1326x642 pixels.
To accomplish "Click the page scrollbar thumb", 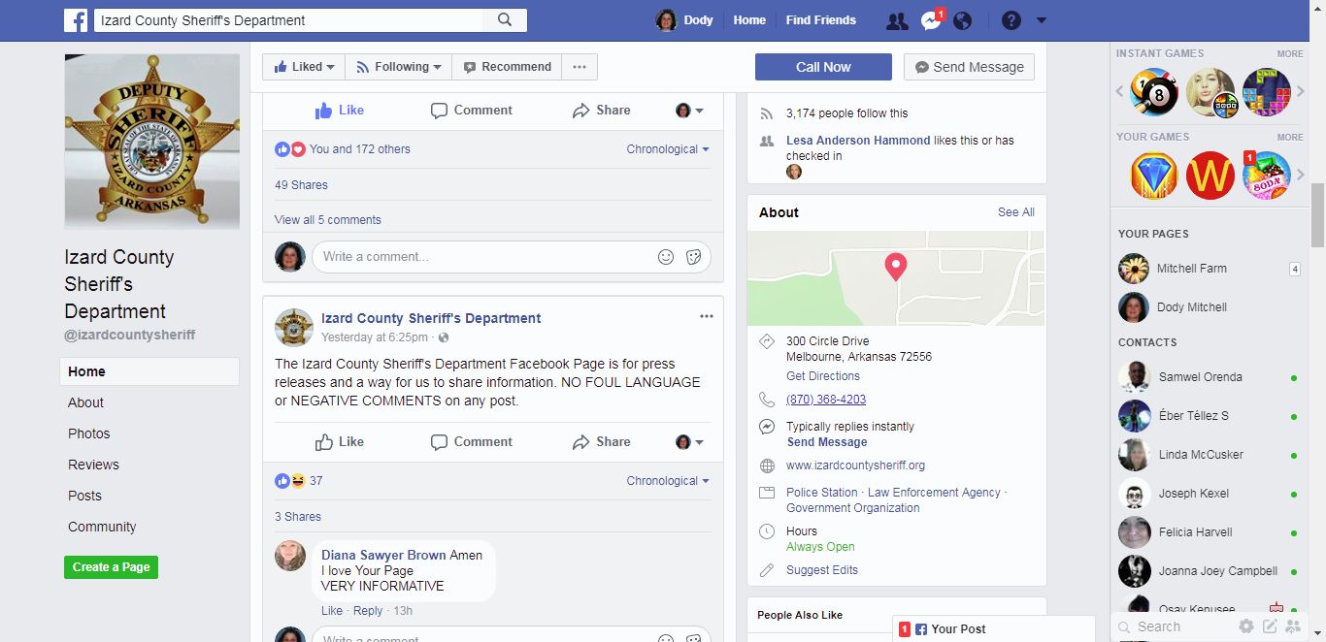I will [x=1317, y=213].
